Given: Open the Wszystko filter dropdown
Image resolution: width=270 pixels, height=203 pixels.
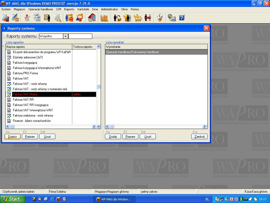Looking at the screenshot, I should point(66,36).
